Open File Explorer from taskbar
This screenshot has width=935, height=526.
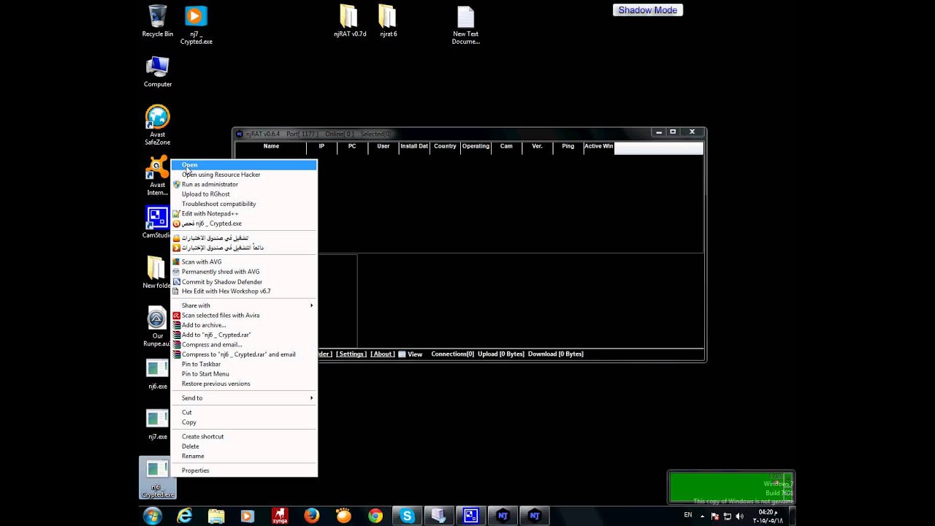pyautogui.click(x=216, y=516)
